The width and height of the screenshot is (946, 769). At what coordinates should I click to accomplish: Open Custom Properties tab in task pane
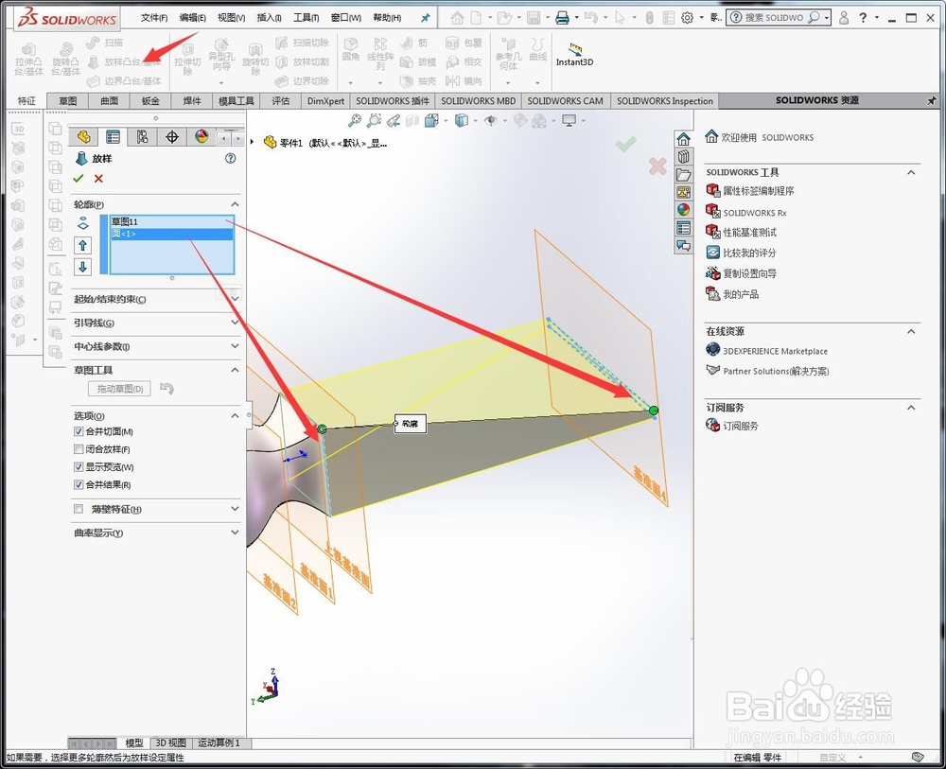tap(684, 227)
